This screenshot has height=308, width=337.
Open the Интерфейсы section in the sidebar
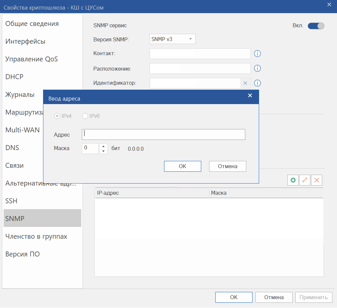click(25, 41)
